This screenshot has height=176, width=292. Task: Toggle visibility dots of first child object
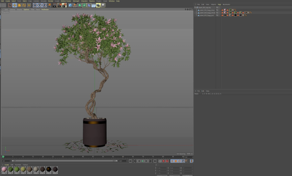pos(219,10)
